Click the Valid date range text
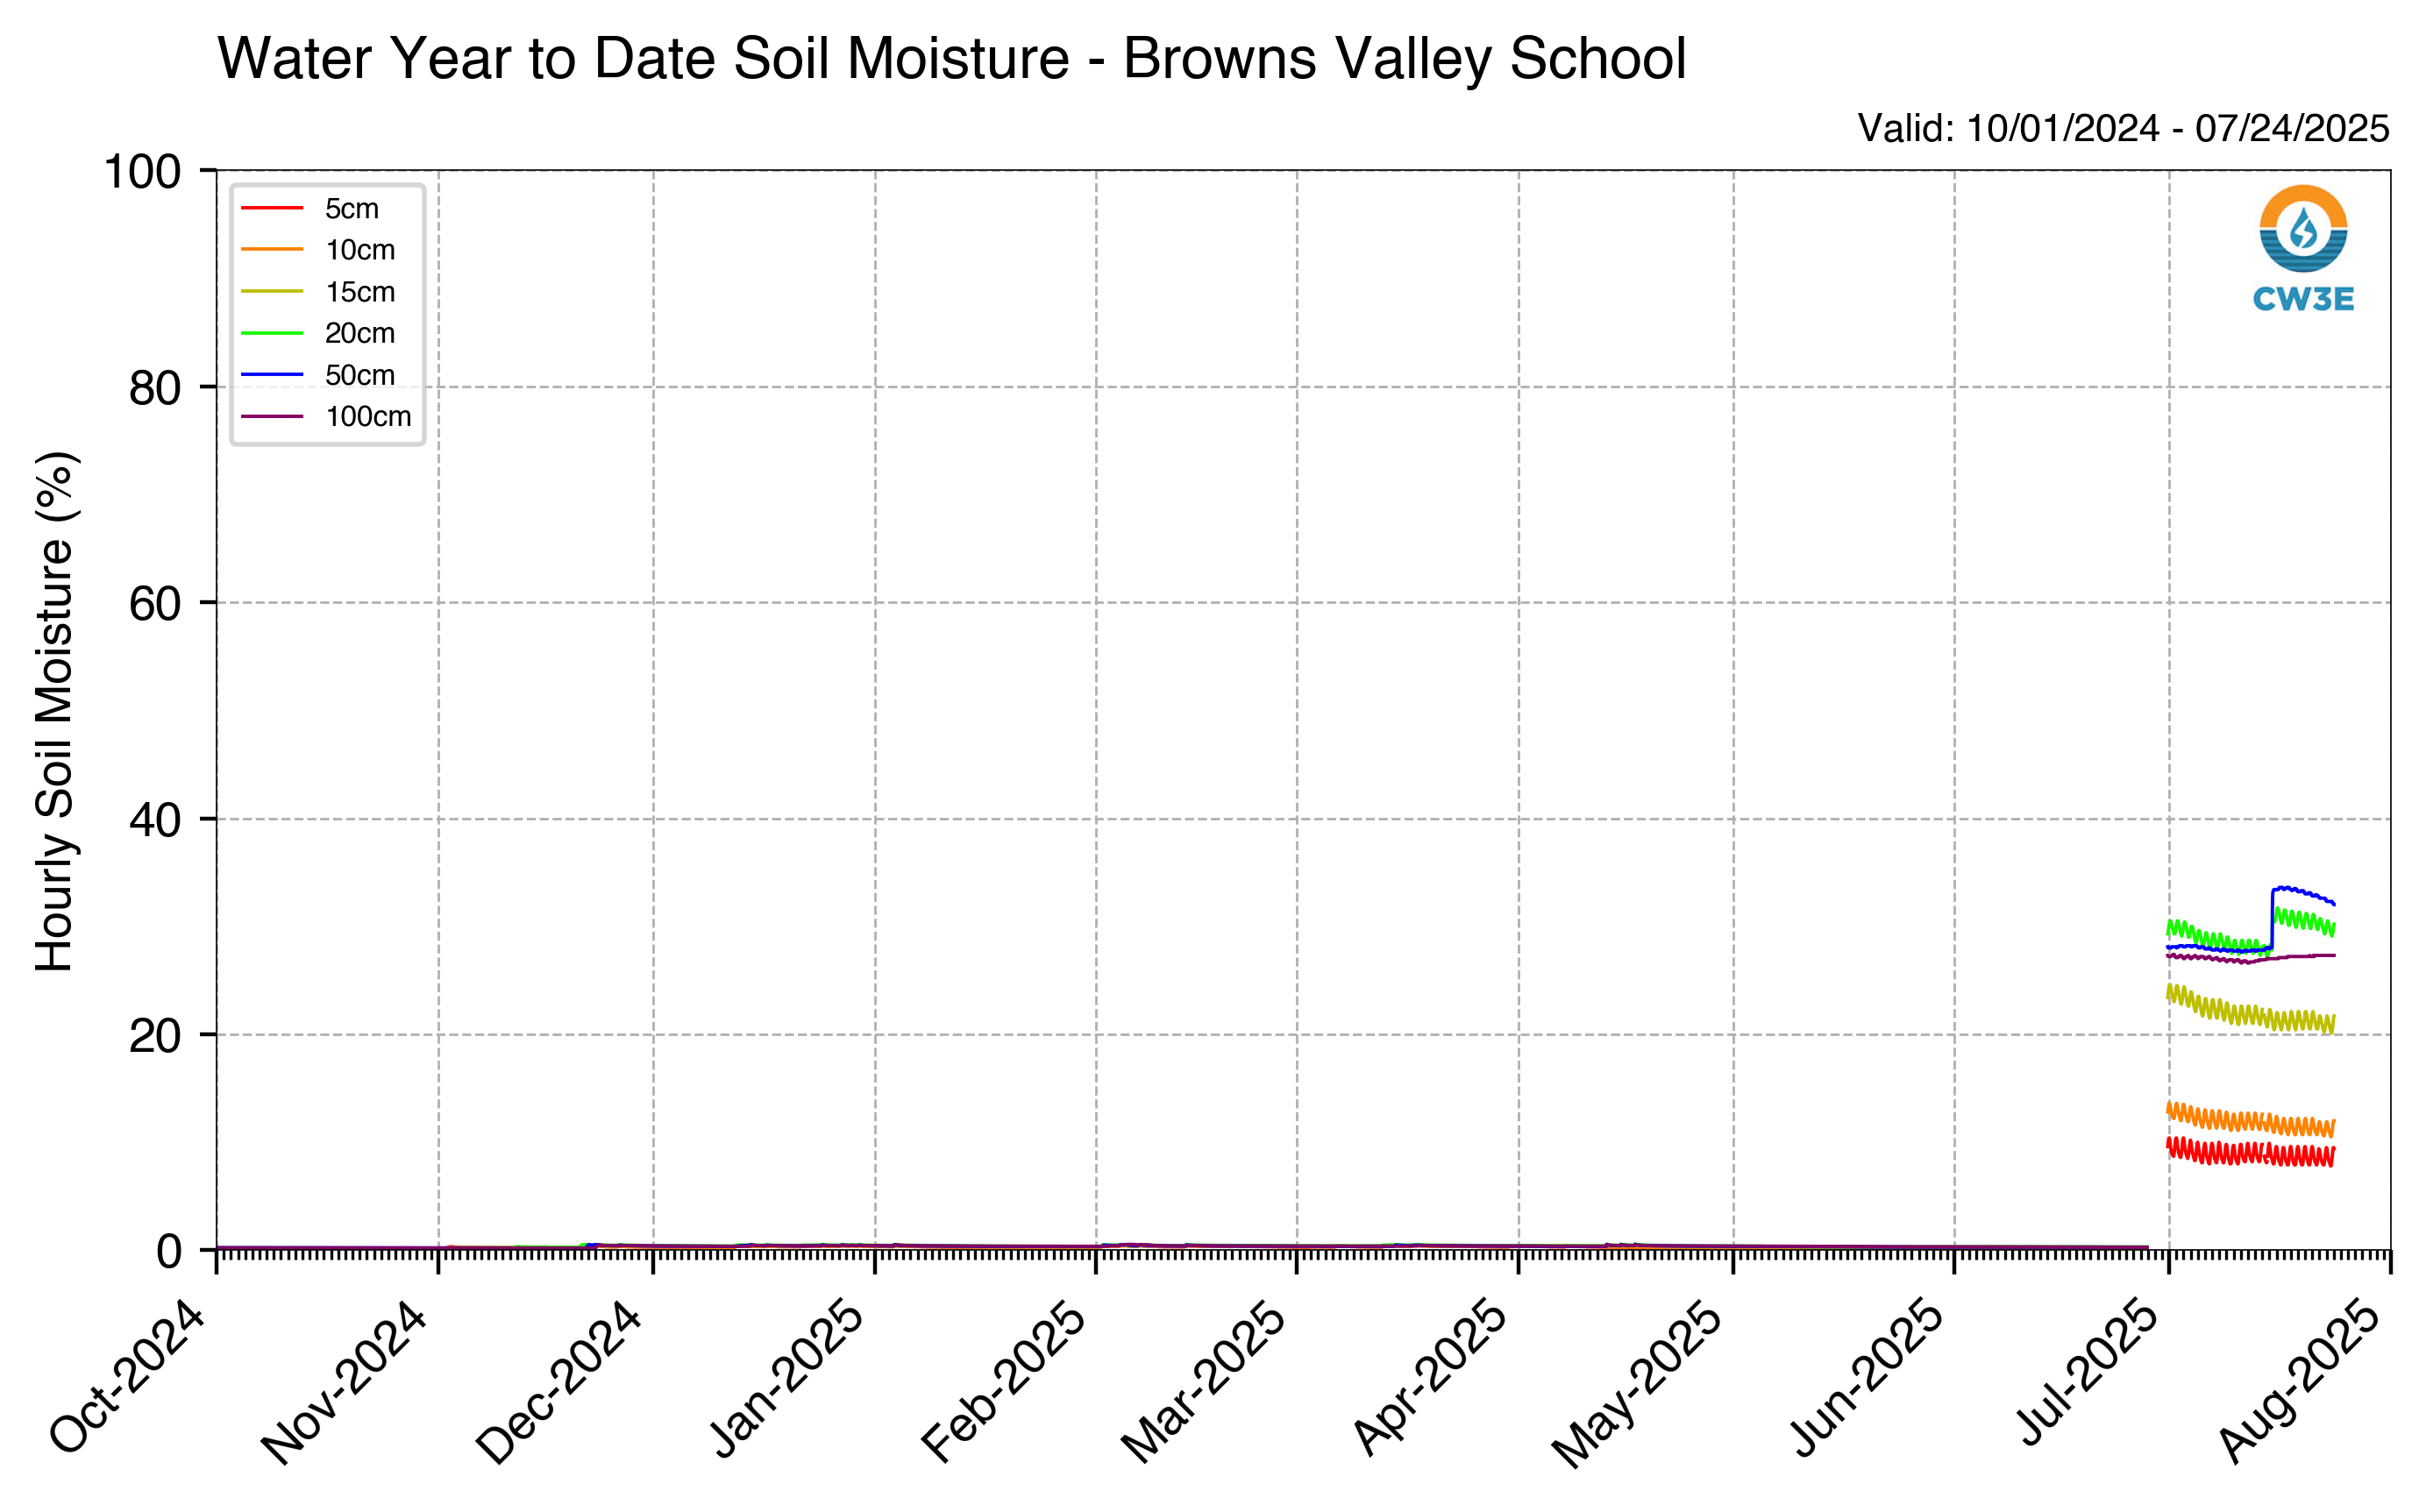Image resolution: width=2426 pixels, height=1512 pixels. click(2123, 128)
